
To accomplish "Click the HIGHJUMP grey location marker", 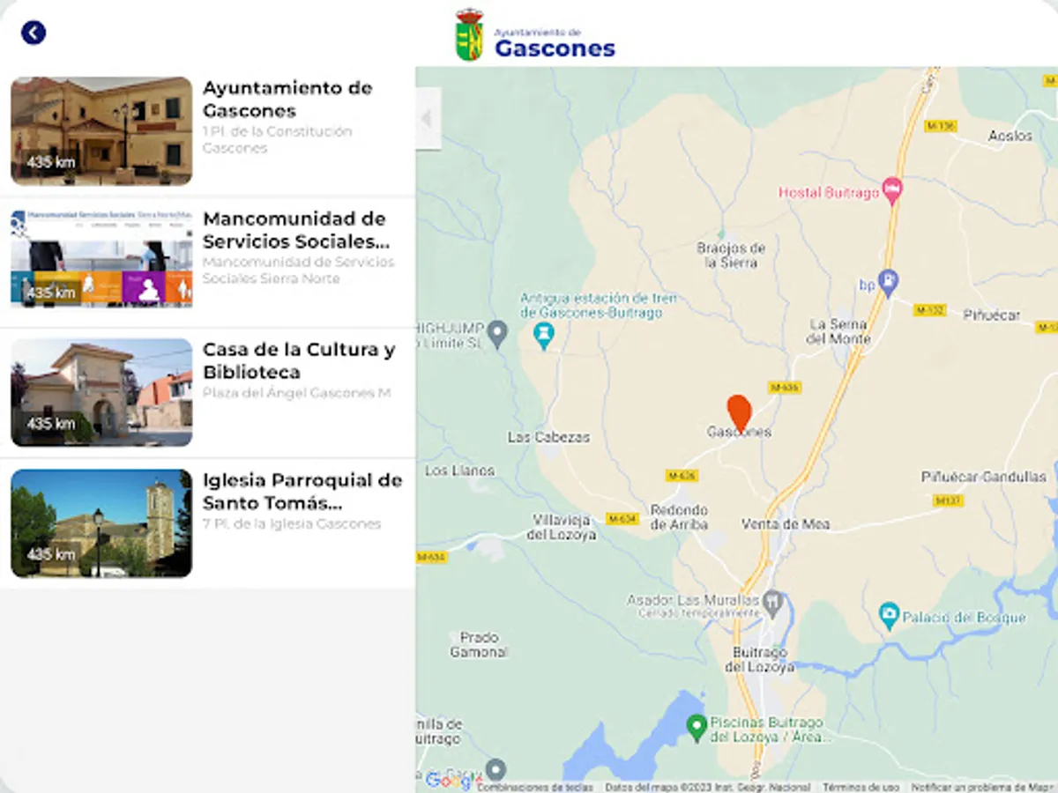I will tap(497, 334).
